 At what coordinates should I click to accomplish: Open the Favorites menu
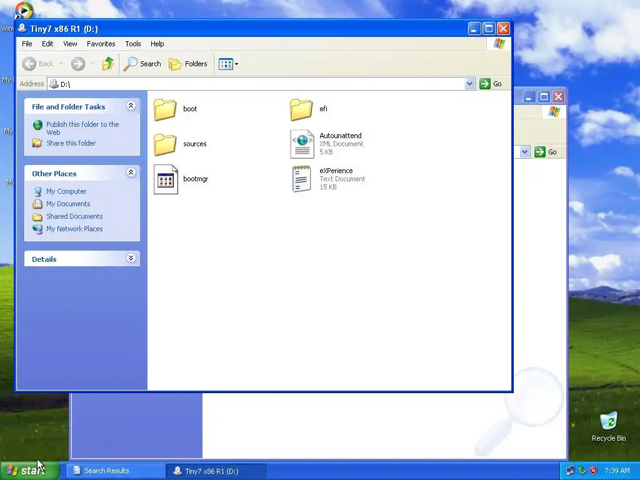click(x=101, y=44)
